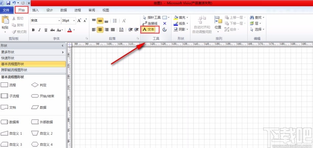Image resolution: width=313 pixels, height=148 pixels.
Task: Open the Fill (填充) color menu
Action: click(x=181, y=18)
